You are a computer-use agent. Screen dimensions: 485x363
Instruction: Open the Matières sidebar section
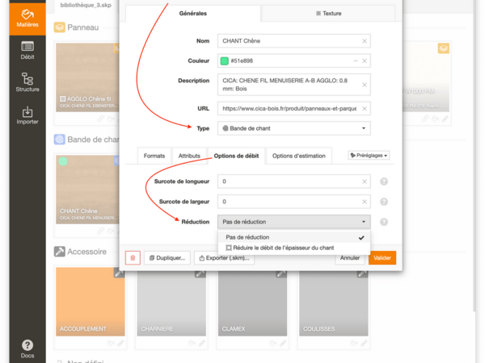(x=27, y=18)
